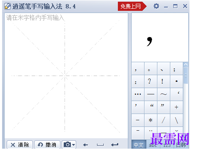Clear handwriting with the 清除 button
This screenshot has width=197, height=152.
(20, 145)
